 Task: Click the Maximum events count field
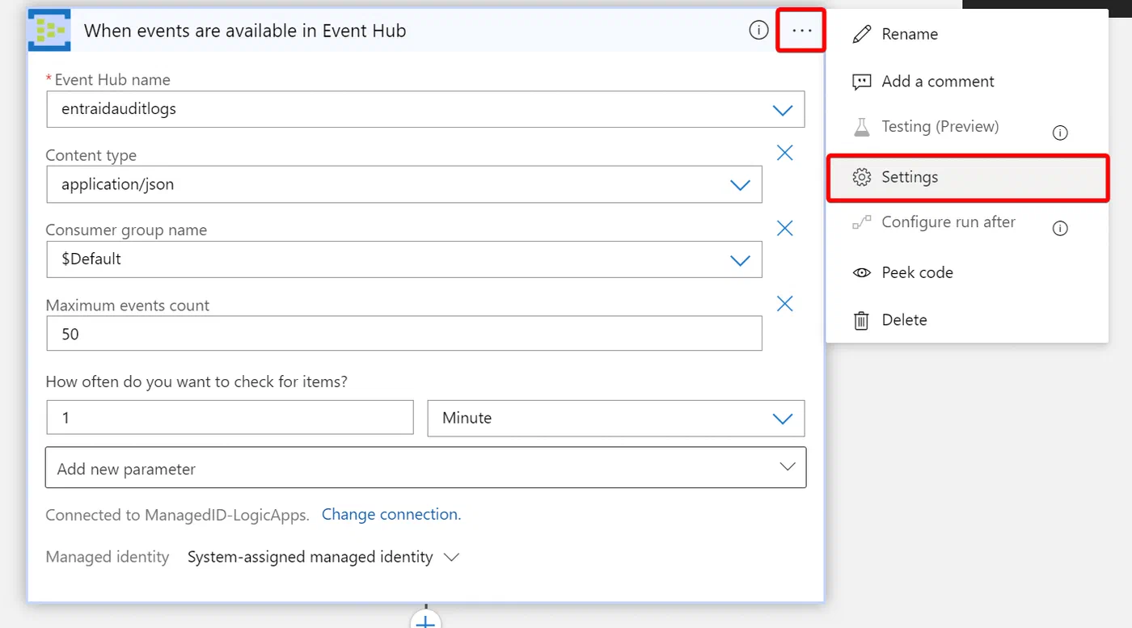404,334
